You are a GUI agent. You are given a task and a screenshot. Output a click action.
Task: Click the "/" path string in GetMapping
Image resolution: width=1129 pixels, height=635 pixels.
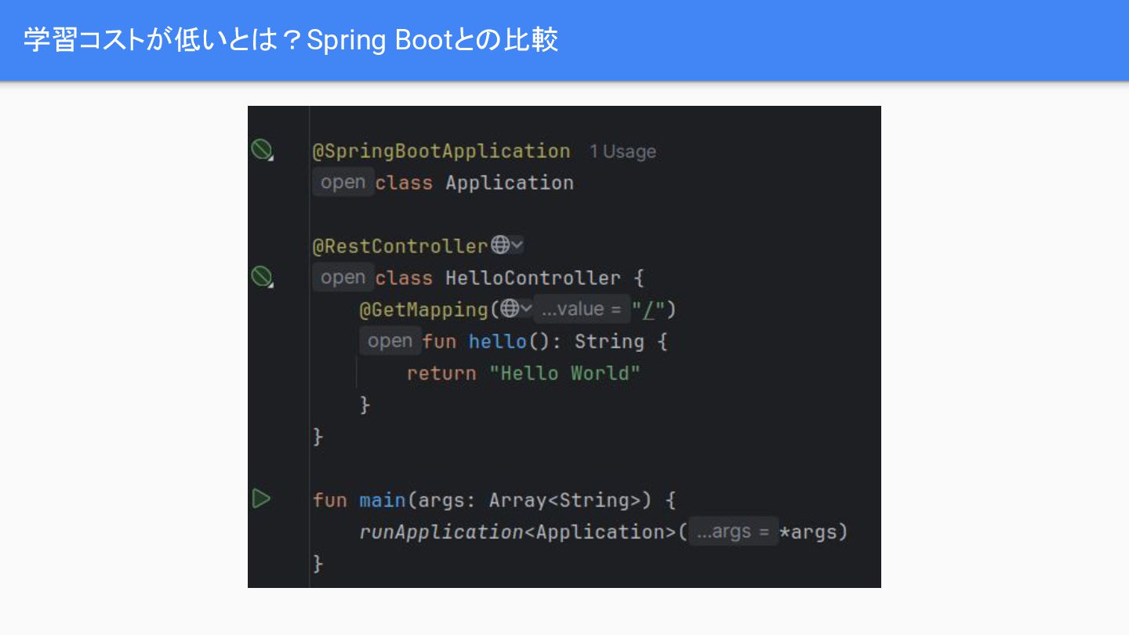click(x=649, y=310)
